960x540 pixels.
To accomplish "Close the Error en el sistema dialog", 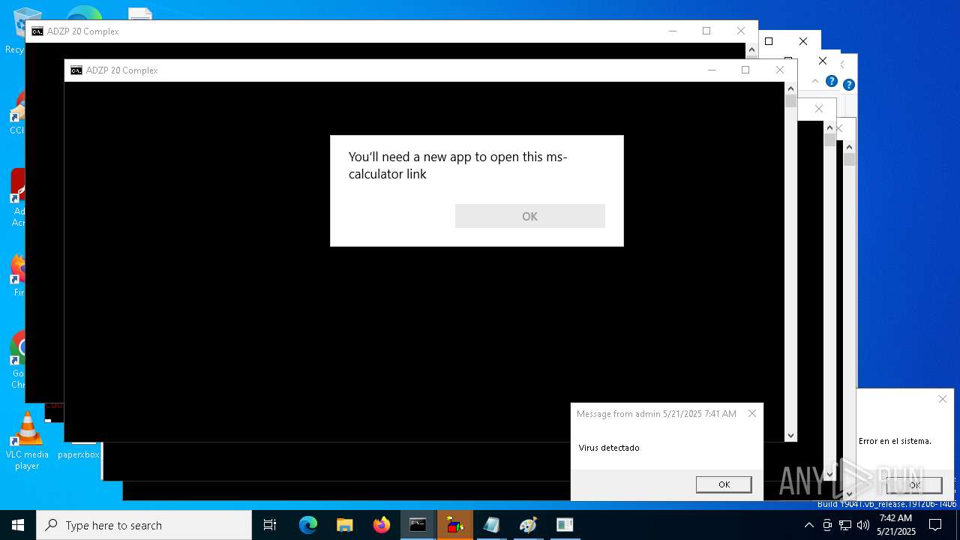I will point(943,399).
